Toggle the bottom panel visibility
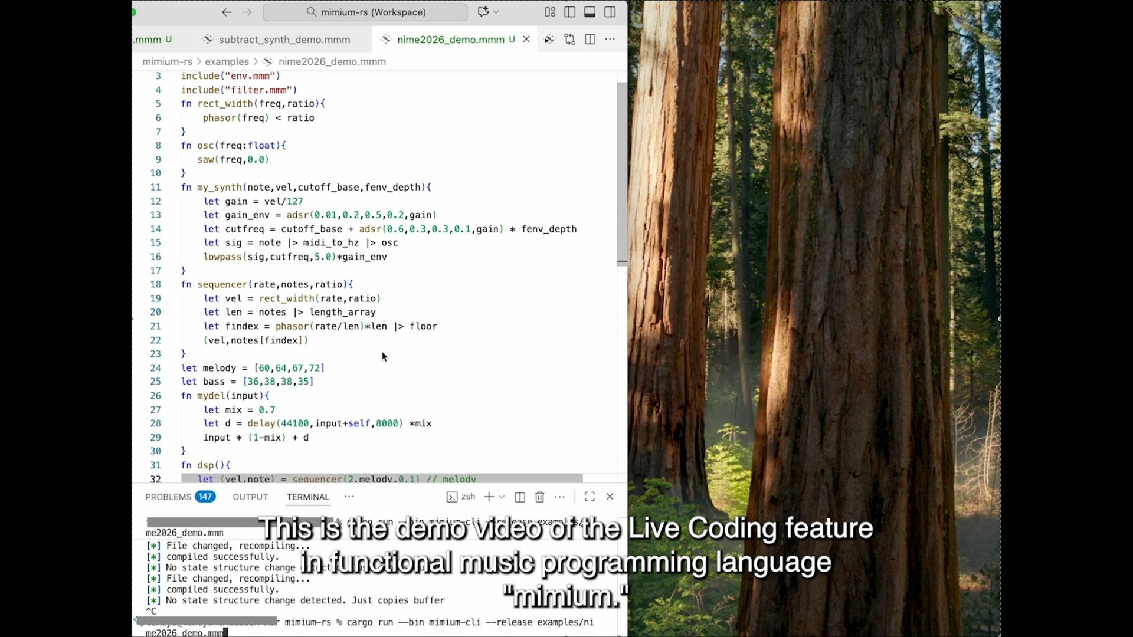This screenshot has height=637, width=1133. click(x=590, y=12)
